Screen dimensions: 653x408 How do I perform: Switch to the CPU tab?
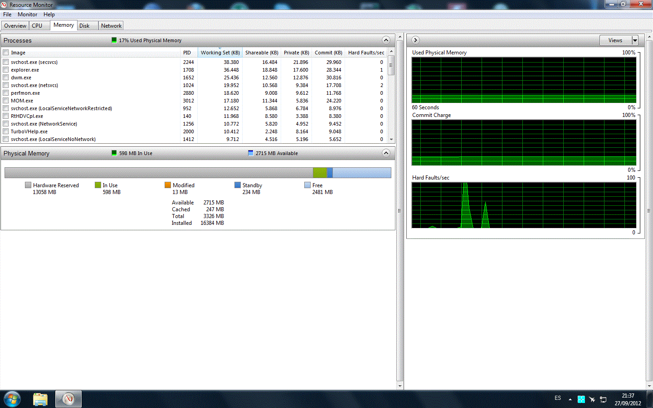[37, 26]
